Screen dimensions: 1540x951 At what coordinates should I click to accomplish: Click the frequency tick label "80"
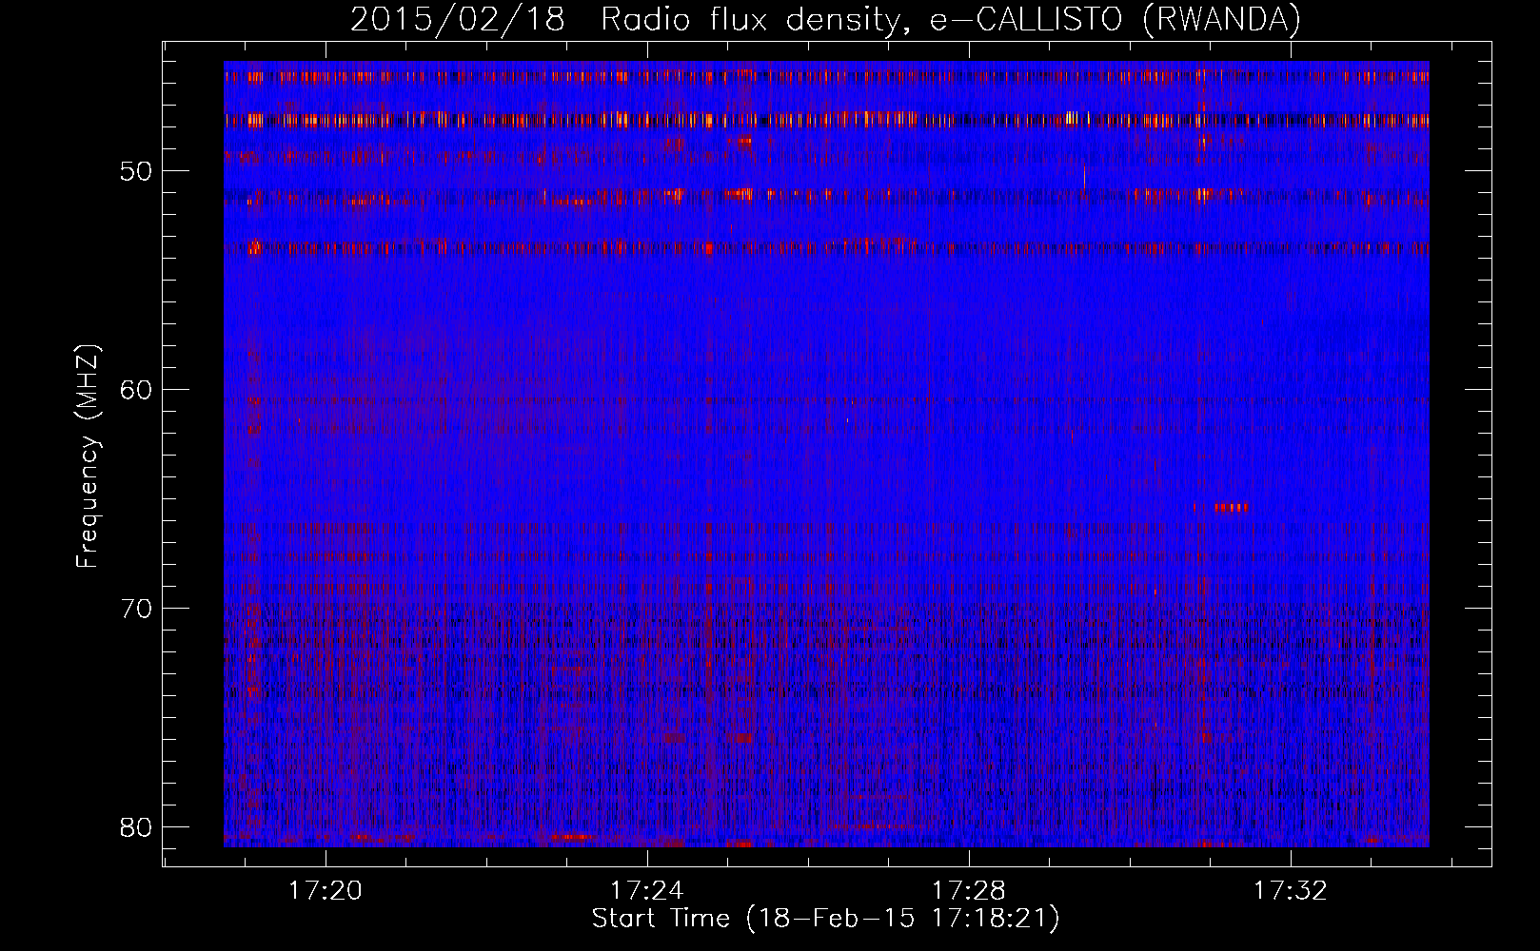[137, 827]
